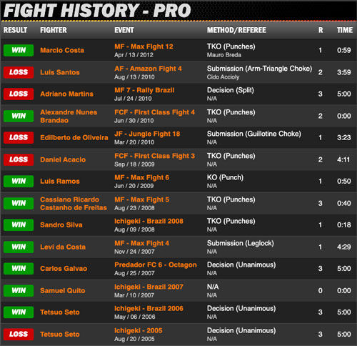Open Ediiberto de Oliveira fighter link
Viewport: 357px width, 346px height.
[x=74, y=137]
